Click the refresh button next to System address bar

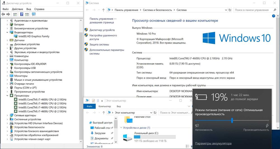[x=230, y=10]
